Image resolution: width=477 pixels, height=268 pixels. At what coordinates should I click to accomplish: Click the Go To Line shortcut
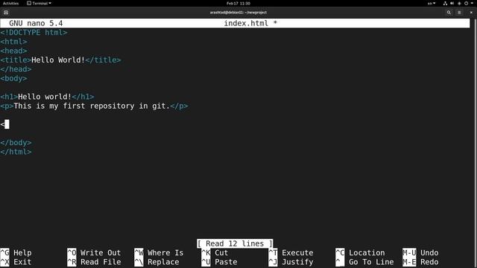(x=364, y=262)
